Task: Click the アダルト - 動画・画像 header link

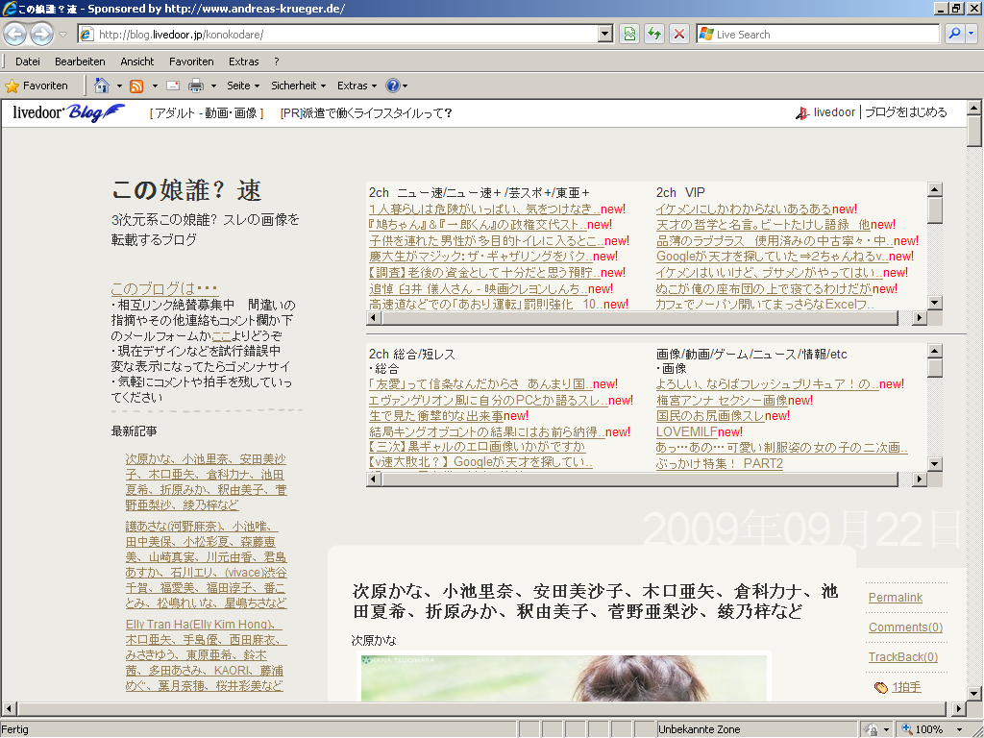Action: 206,113
